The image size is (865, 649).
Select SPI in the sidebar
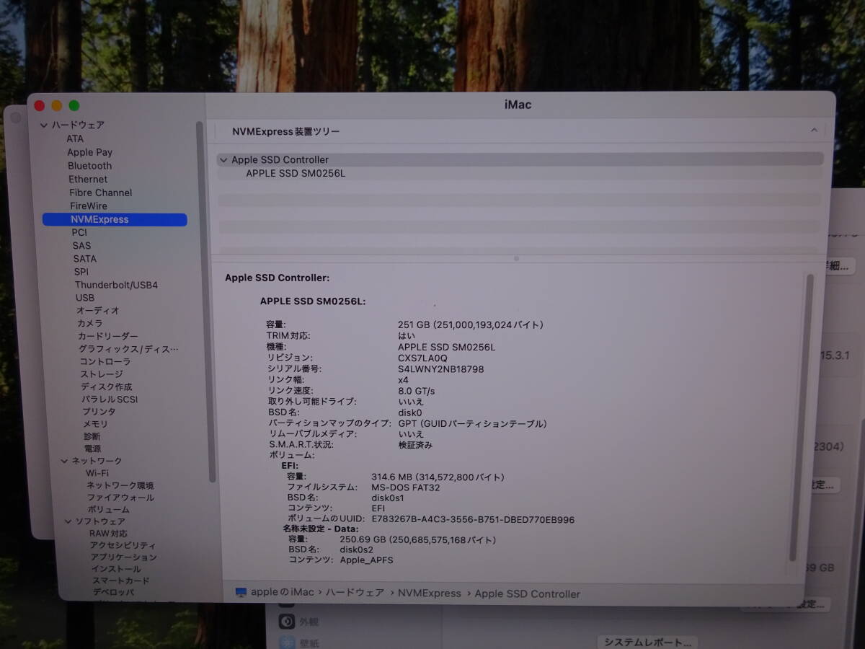[x=81, y=272]
